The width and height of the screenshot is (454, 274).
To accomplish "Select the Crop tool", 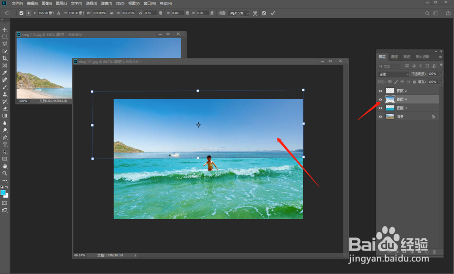I will [5, 58].
